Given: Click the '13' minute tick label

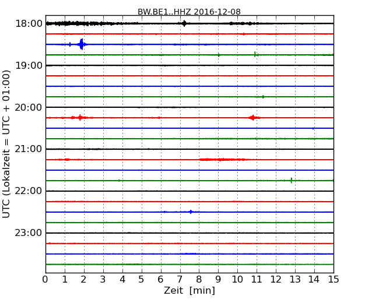Looking at the screenshot, I should coord(295,280).
